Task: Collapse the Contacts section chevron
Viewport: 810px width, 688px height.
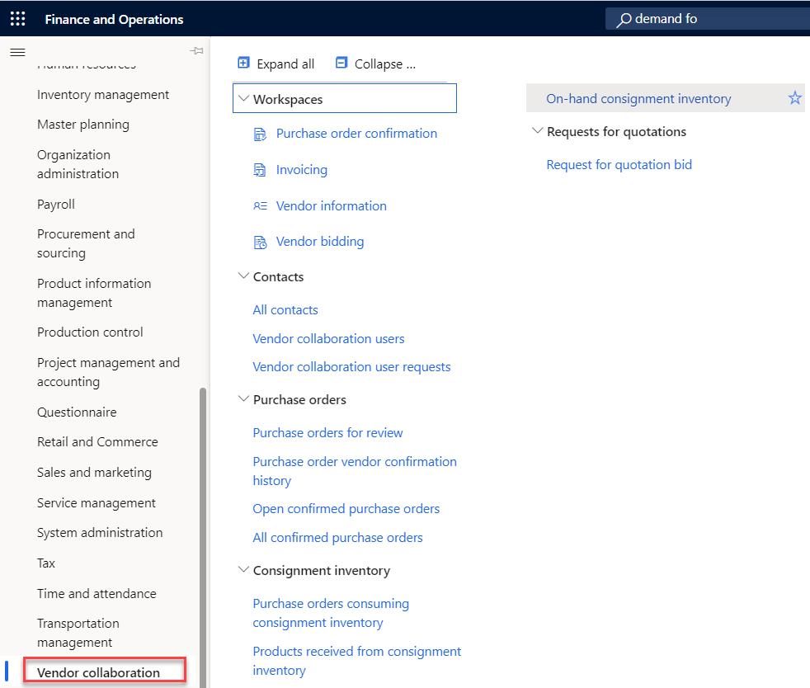Action: click(x=243, y=276)
